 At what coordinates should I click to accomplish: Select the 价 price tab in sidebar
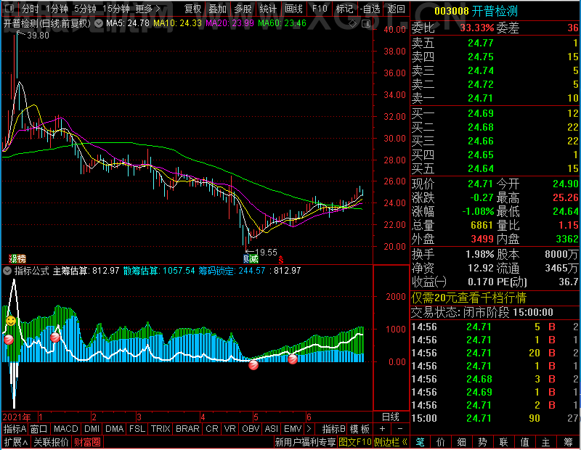coord(441,442)
